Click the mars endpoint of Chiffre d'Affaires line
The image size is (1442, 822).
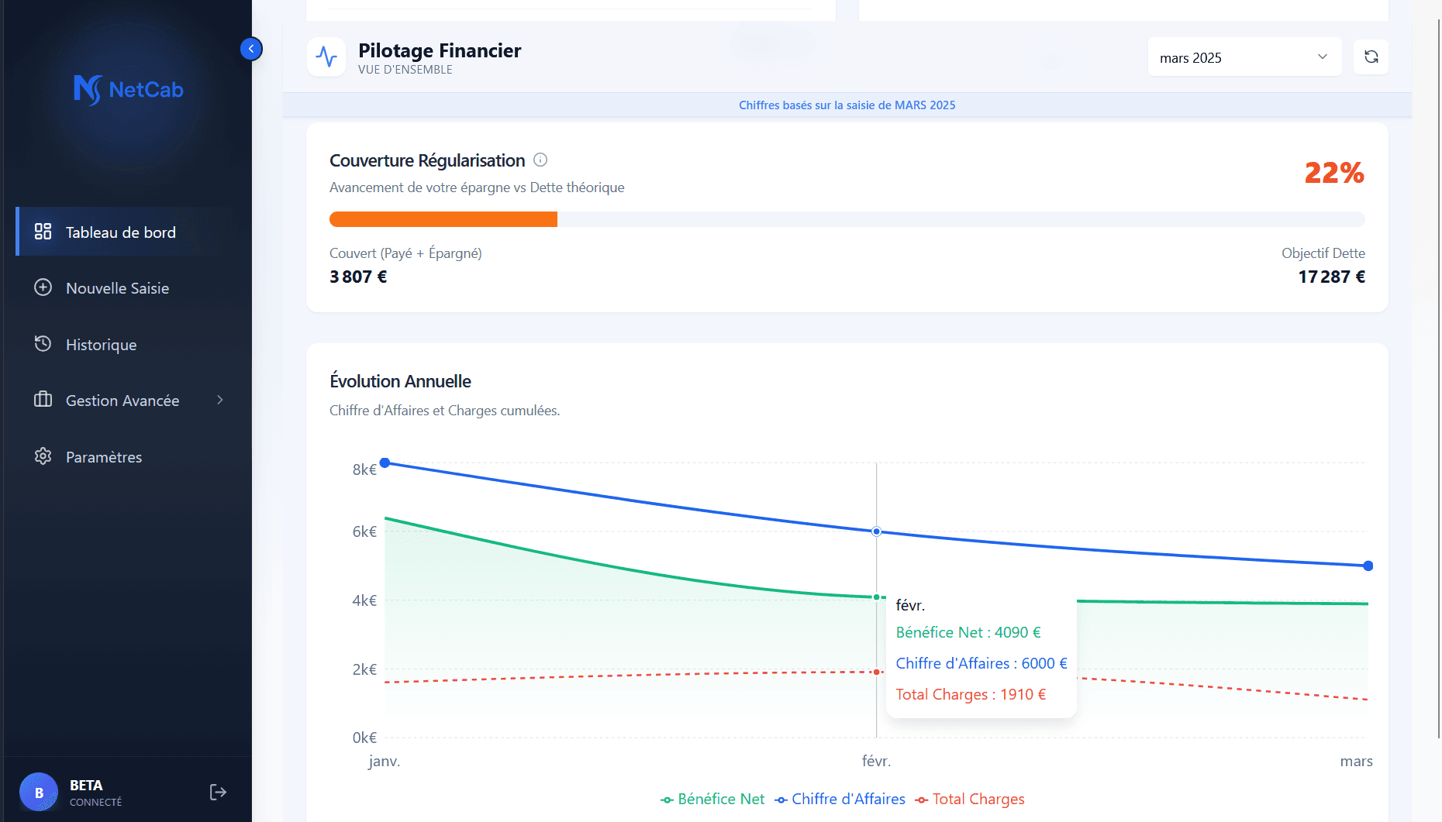tap(1368, 566)
